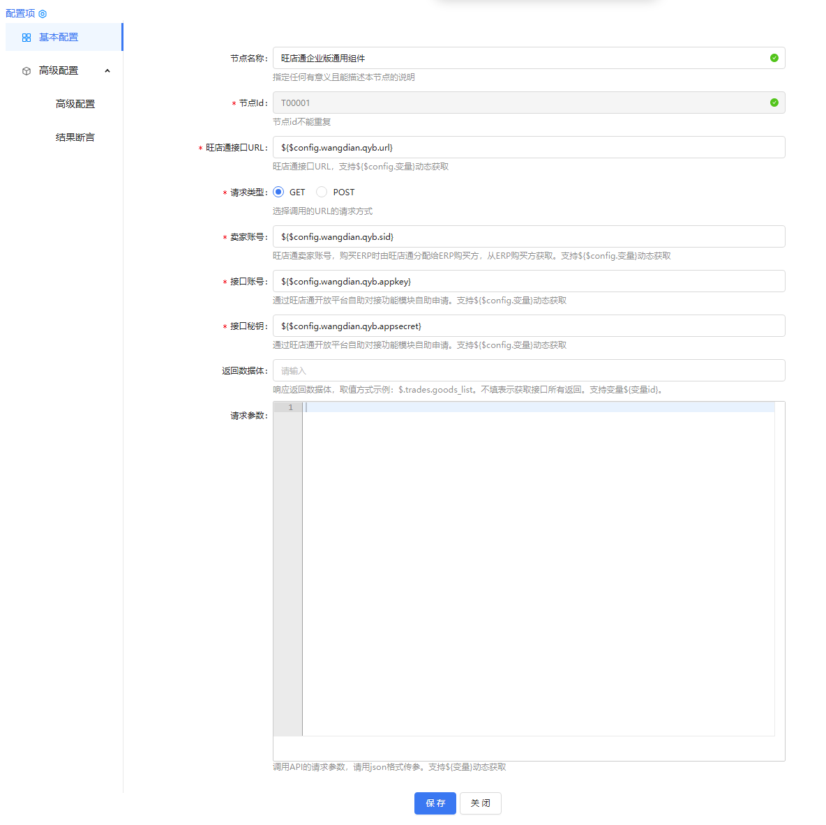Click the 卖家账号 input field
The height and width of the screenshot is (825, 826).
click(488, 236)
